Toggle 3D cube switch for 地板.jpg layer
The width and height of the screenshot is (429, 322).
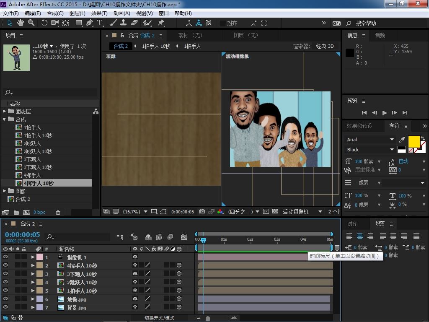click(179, 299)
